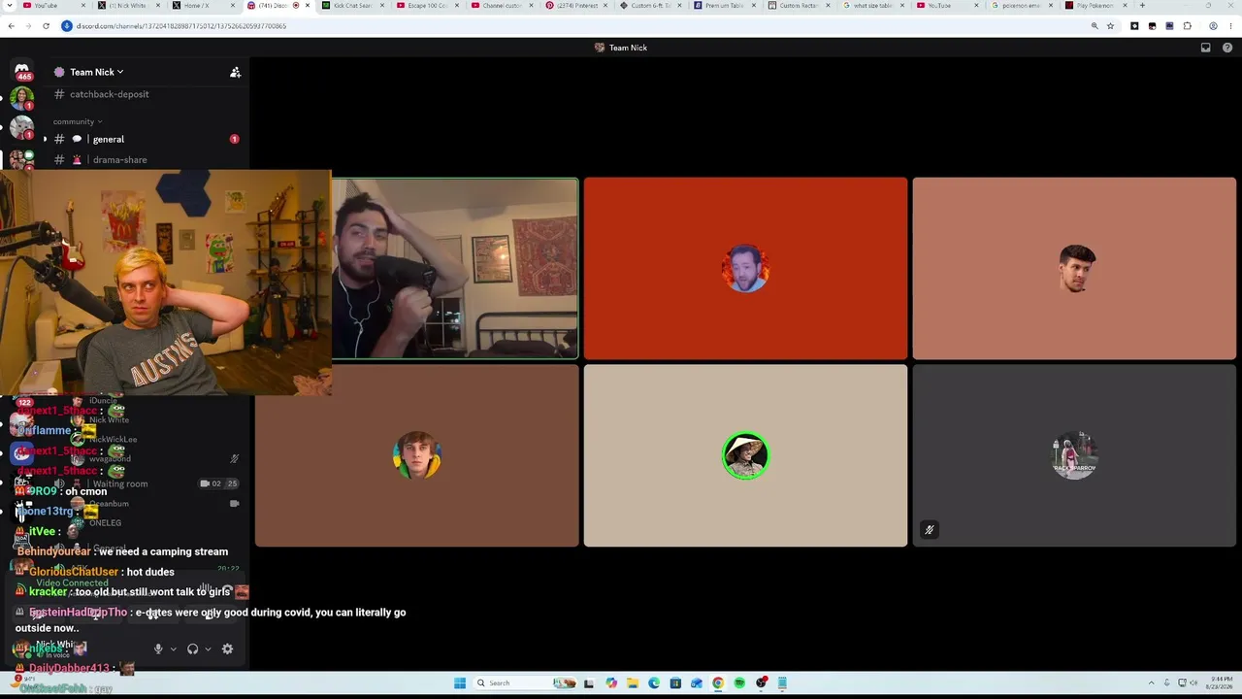This screenshot has height=699, width=1242.
Task: Click the muted microphone icon on gray tile
Action: point(929,530)
